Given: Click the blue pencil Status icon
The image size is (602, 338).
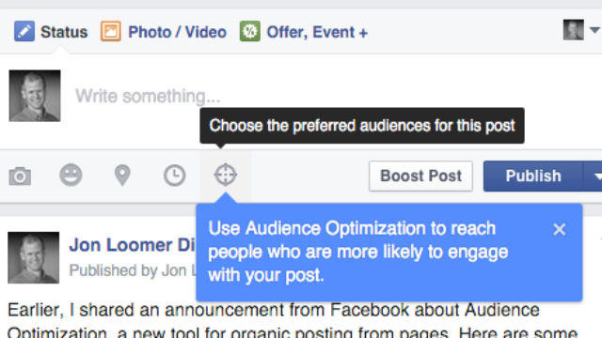Looking at the screenshot, I should click(24, 31).
